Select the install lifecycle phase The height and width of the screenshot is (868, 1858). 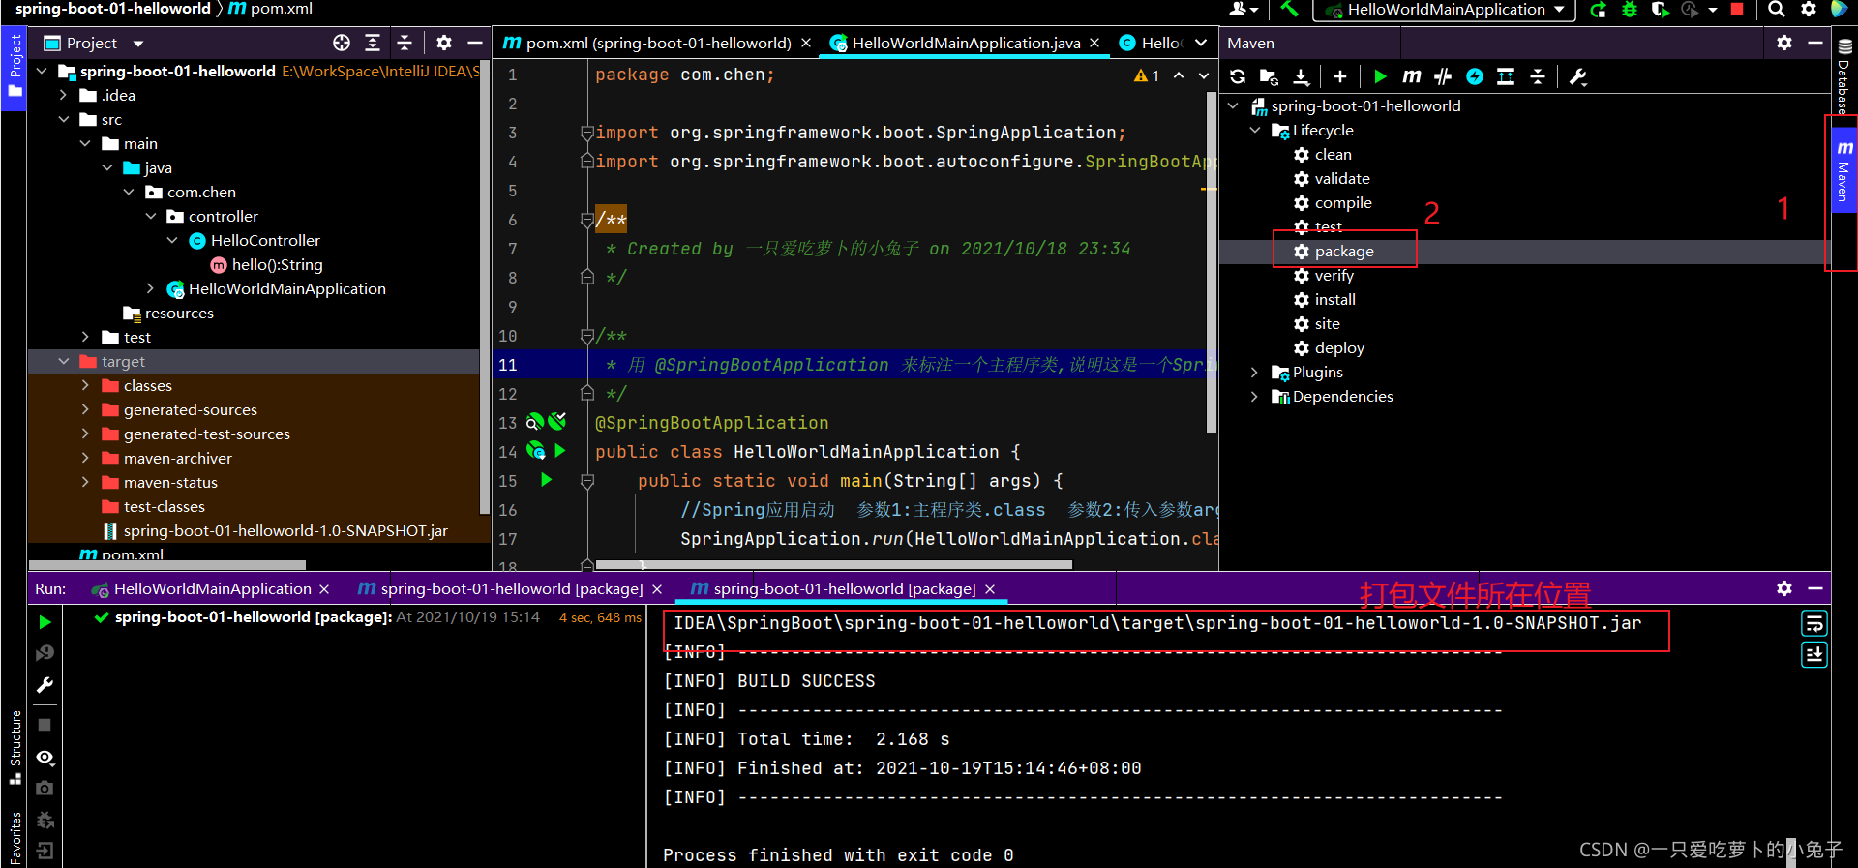pyautogui.click(x=1334, y=299)
